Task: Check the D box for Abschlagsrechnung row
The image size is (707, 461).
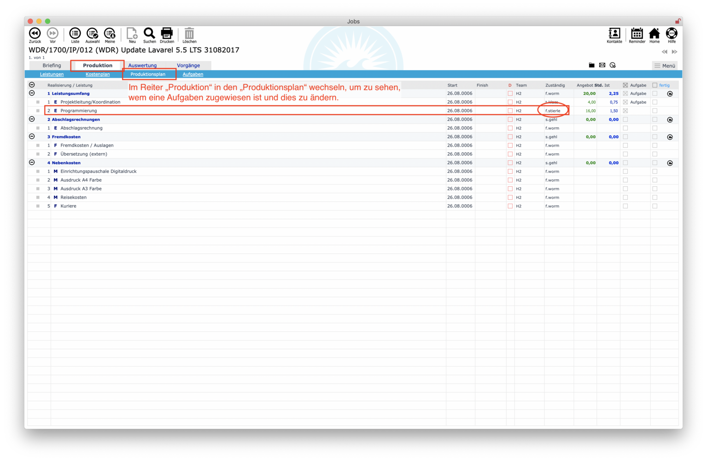Action: pos(510,128)
